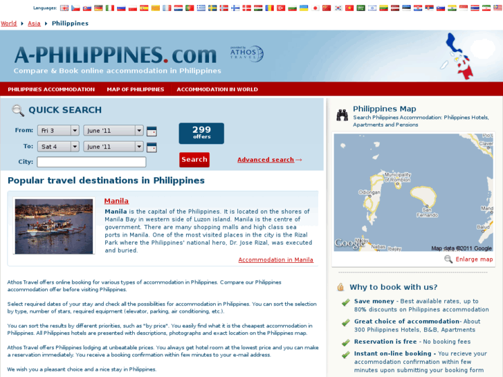Open the Manila destination heading link
The width and height of the screenshot is (503, 377).
[116, 201]
